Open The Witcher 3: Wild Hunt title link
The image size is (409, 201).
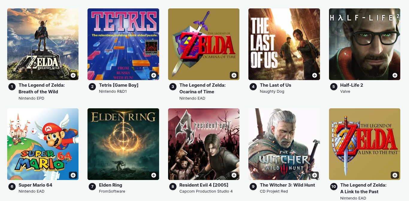287,185
